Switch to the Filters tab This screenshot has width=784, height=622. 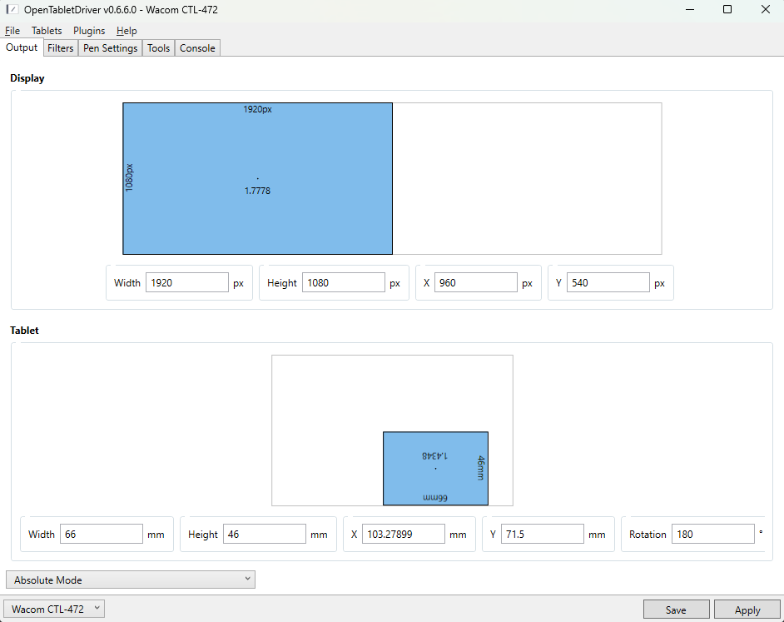point(61,48)
